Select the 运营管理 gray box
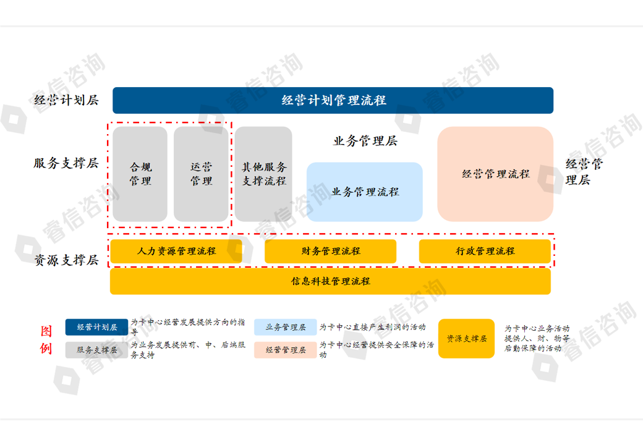This screenshot has width=643, height=445. click(201, 174)
